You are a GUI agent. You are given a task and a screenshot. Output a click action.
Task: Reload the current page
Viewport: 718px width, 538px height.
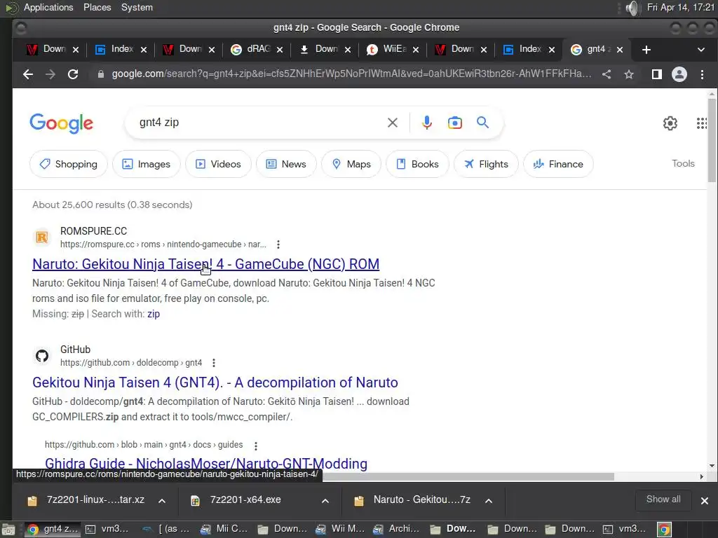click(73, 74)
